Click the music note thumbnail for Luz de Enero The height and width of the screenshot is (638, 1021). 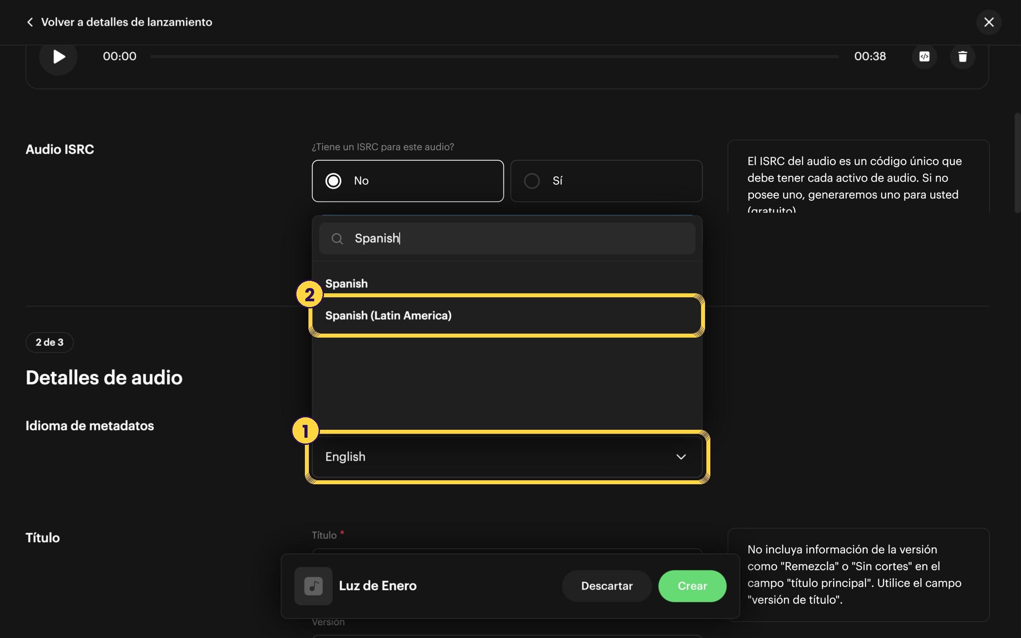pos(313,586)
